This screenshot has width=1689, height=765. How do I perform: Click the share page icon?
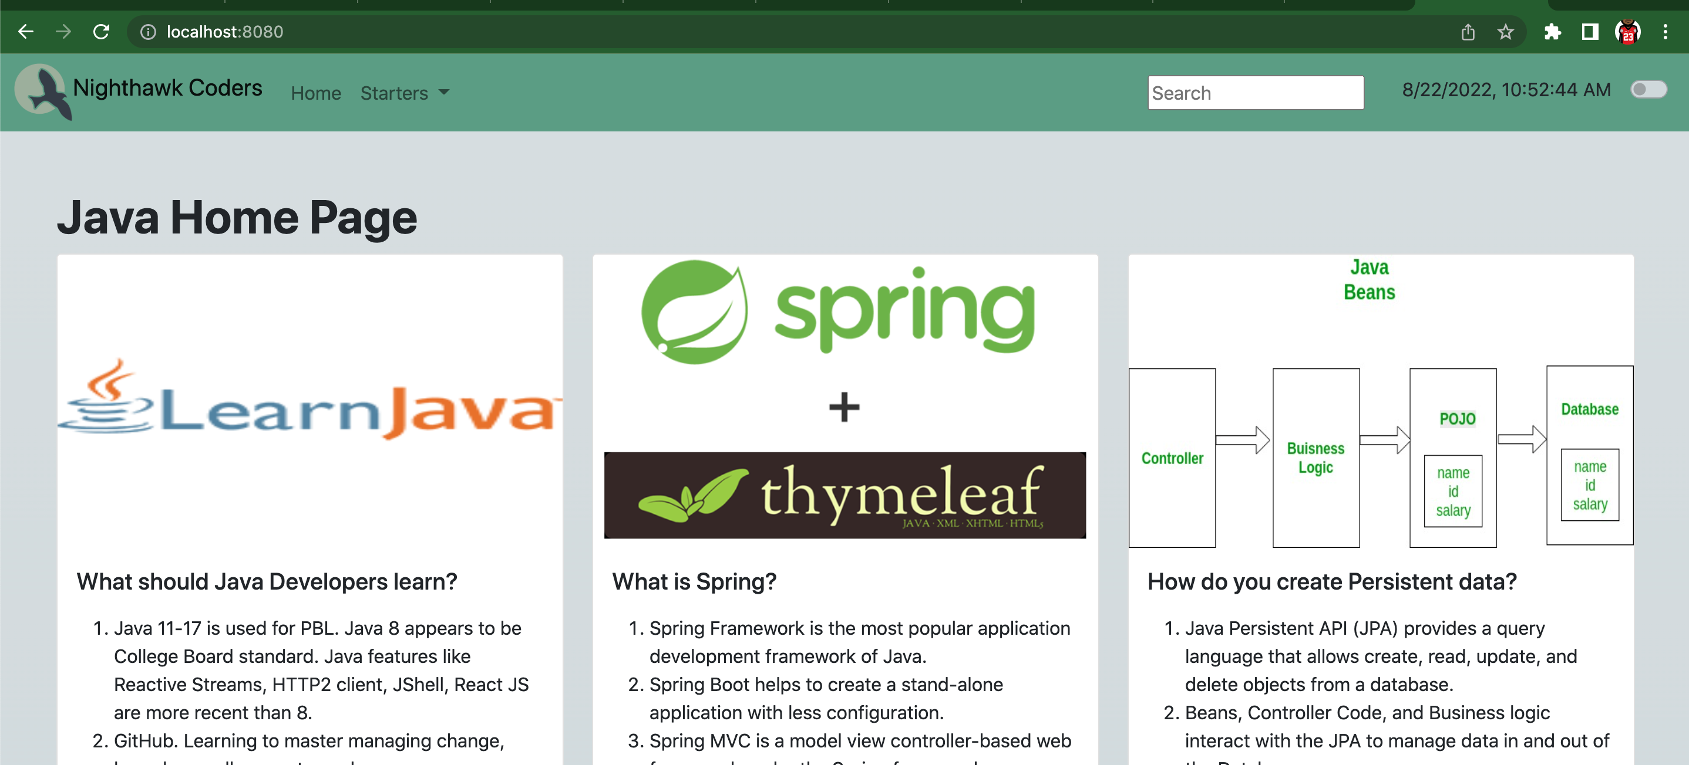1468,32
